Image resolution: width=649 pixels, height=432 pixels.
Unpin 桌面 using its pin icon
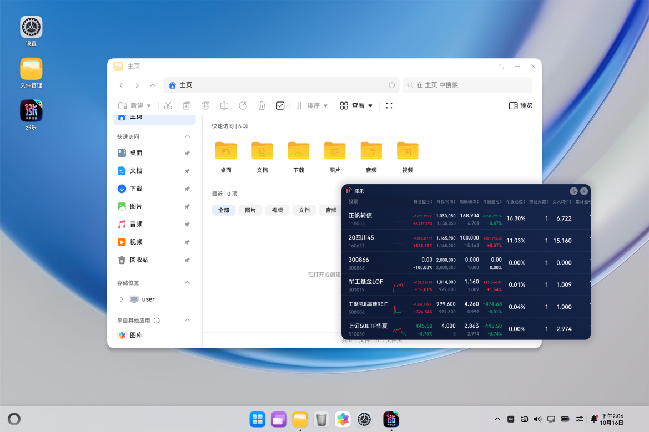point(187,153)
